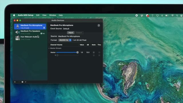Open the AirPlay display menu bar icon
Screen dimensions: 183x103
(x=157, y=15)
